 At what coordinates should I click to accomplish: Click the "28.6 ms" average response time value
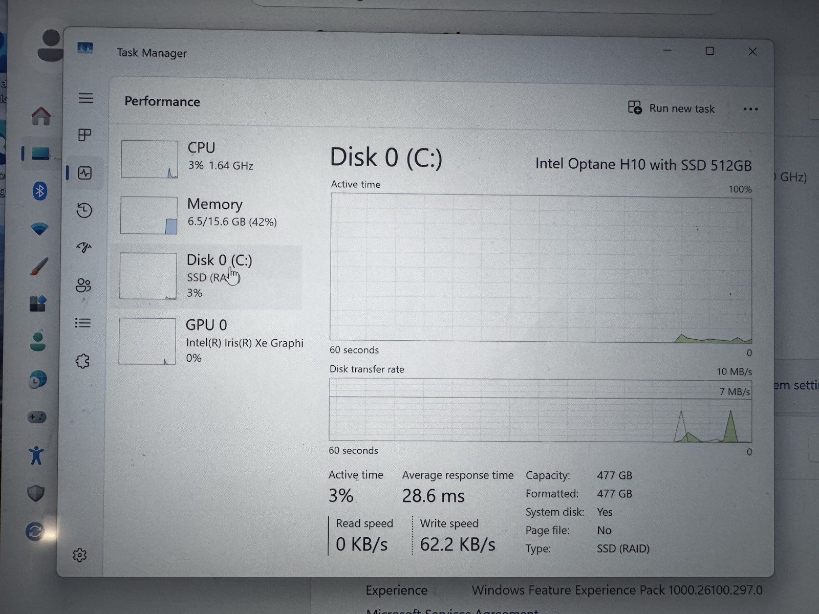tap(433, 496)
